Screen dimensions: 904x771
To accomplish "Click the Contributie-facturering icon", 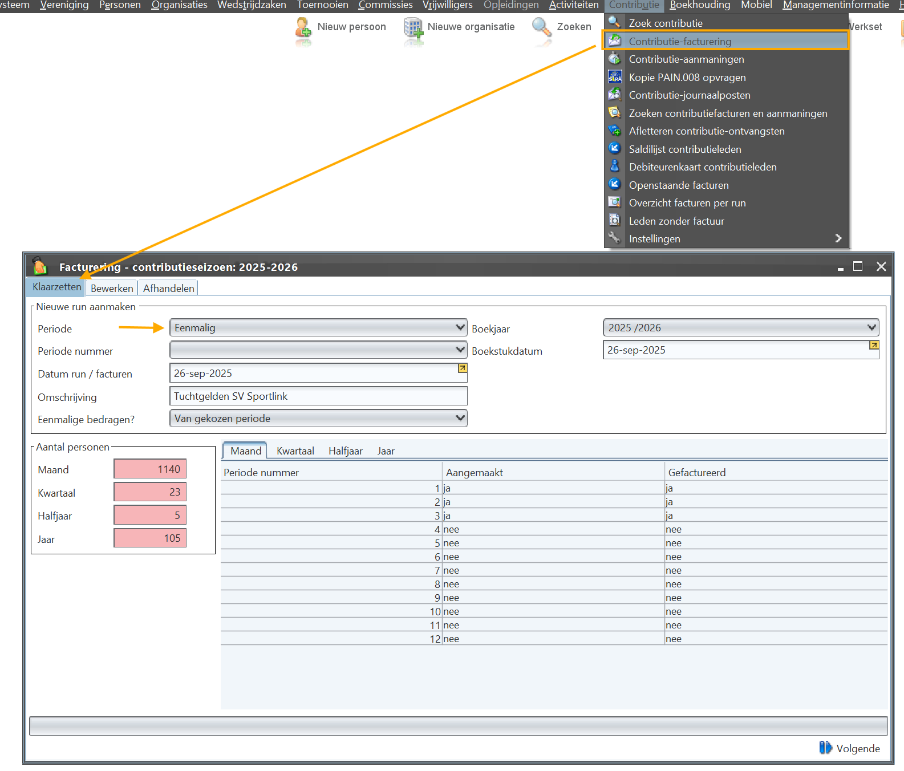I will 614,41.
